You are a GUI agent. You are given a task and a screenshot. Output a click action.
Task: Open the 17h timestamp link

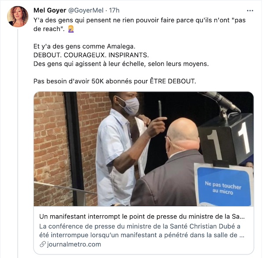[114, 11]
